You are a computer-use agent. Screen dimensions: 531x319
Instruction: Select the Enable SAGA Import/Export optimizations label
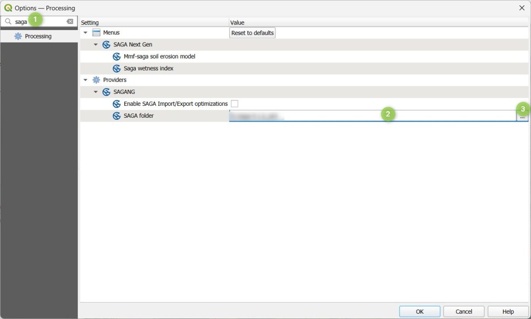pyautogui.click(x=176, y=104)
